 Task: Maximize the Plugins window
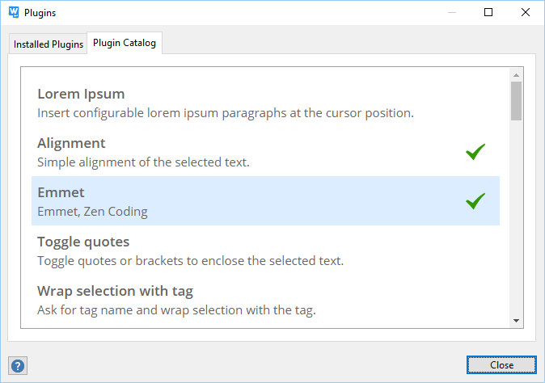click(x=488, y=13)
